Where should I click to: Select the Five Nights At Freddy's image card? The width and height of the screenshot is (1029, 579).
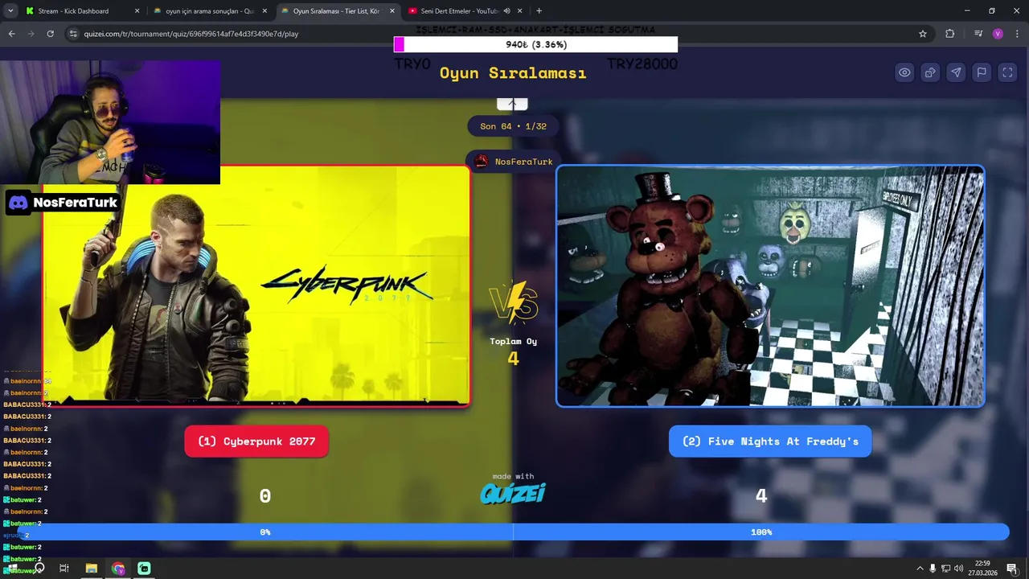(770, 286)
